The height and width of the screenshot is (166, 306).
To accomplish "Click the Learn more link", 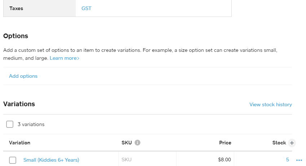I will pos(65,58).
